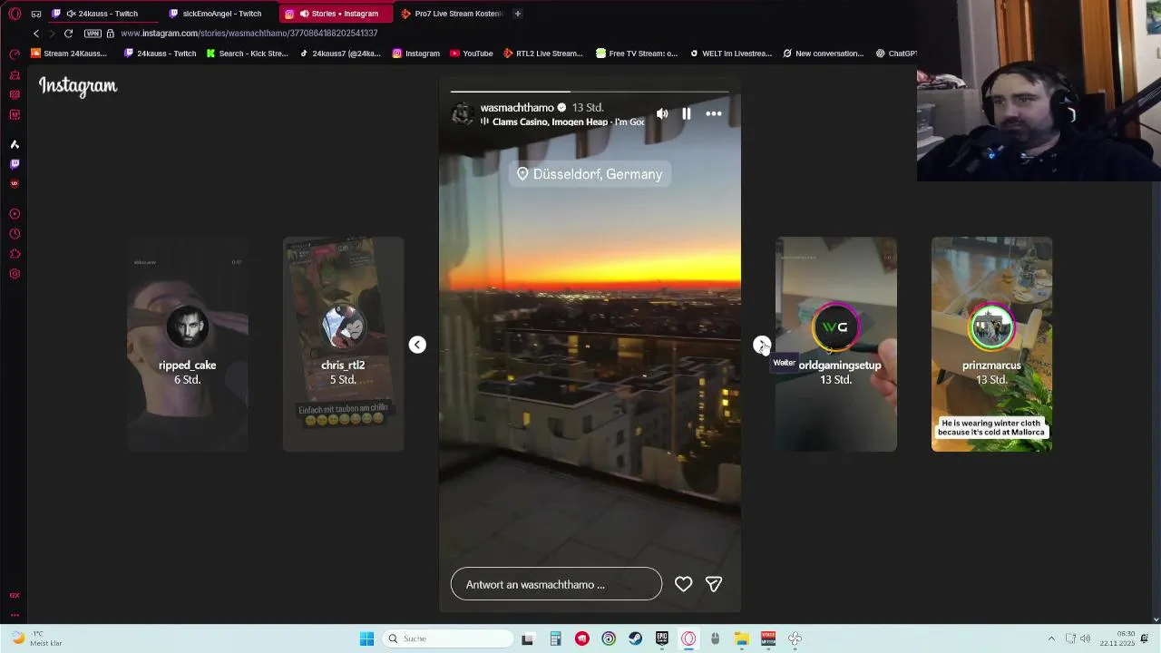The height and width of the screenshot is (653, 1161).
Task: Go back in browser history
Action: (36, 34)
